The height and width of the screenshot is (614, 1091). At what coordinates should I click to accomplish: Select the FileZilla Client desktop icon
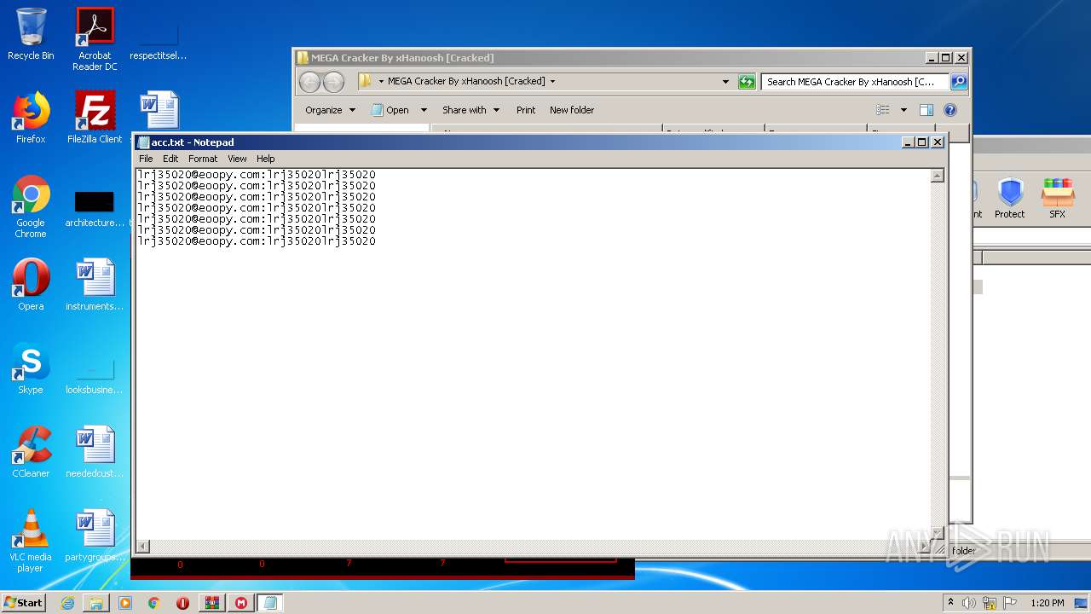[x=95, y=118]
